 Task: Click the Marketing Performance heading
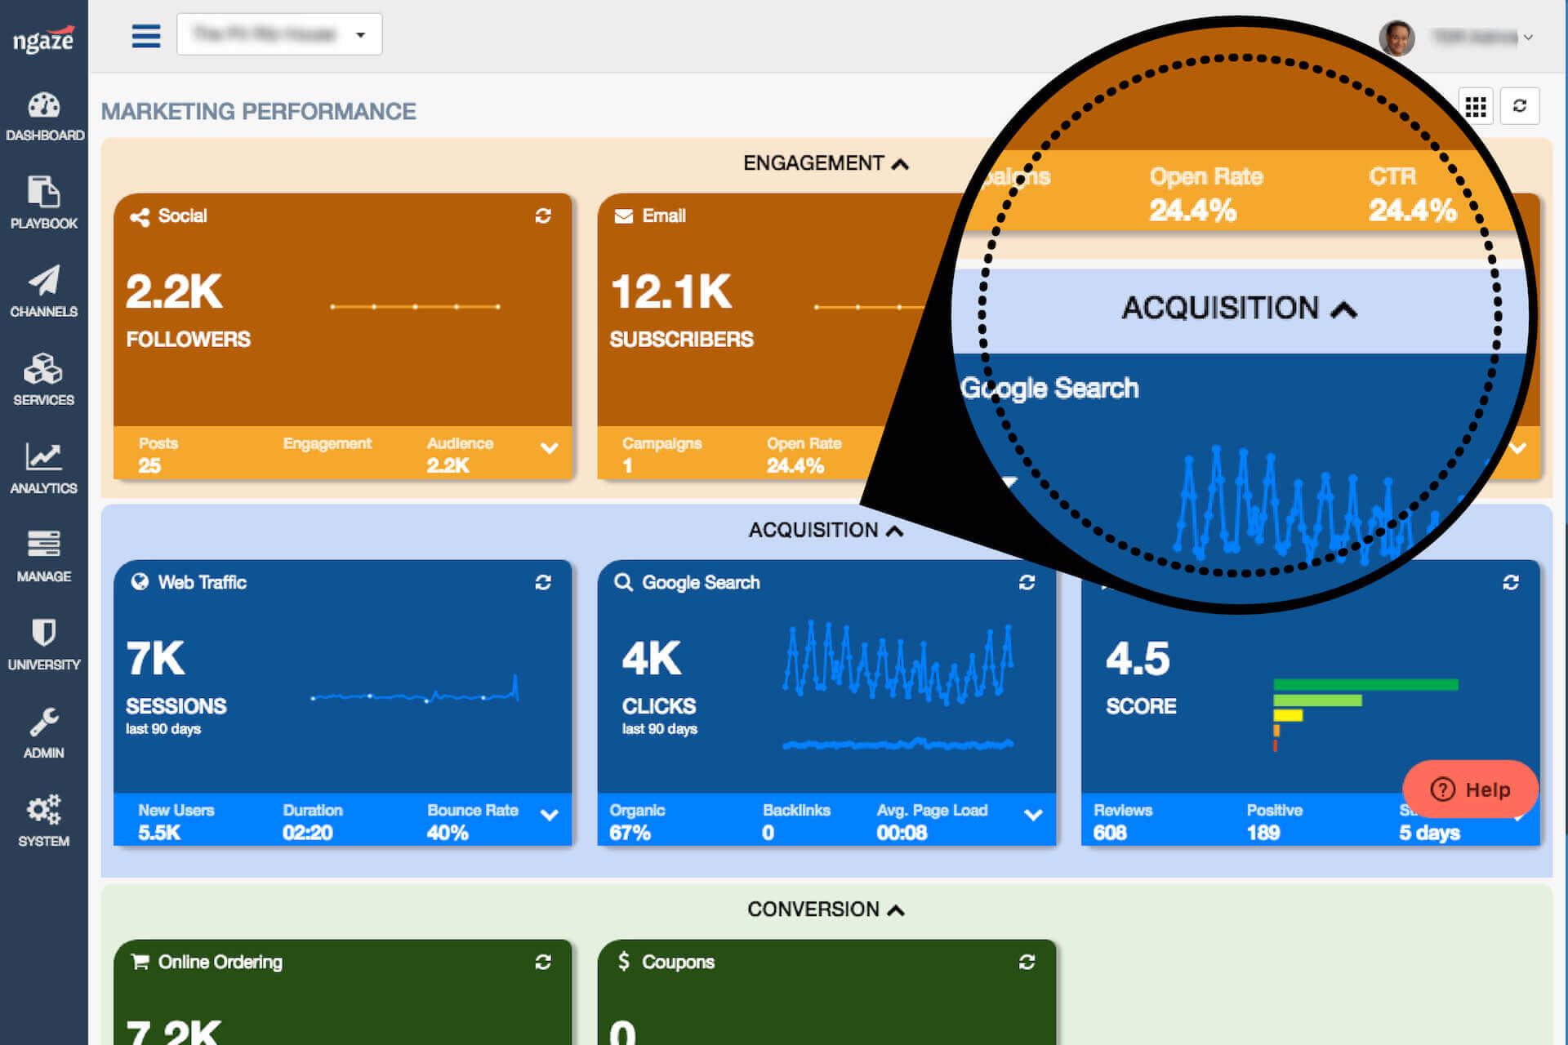258,111
